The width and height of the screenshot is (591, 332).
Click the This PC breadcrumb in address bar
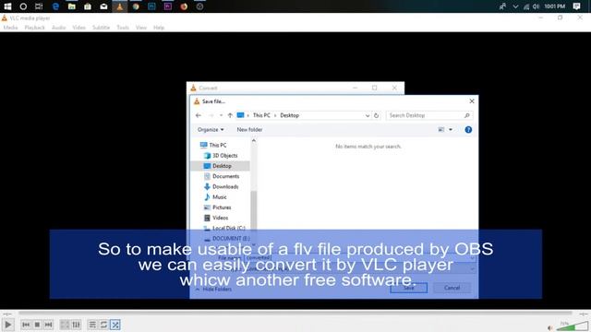pyautogui.click(x=261, y=115)
